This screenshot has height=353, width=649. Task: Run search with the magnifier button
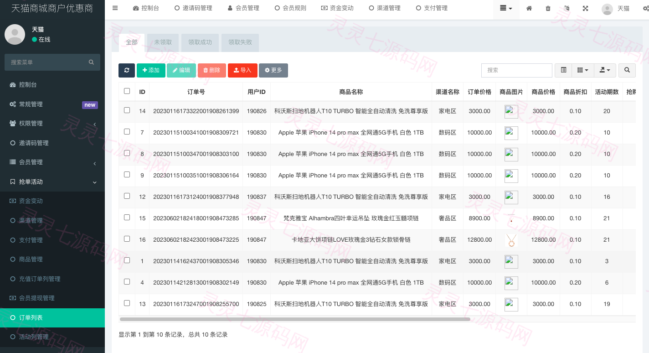tap(627, 70)
